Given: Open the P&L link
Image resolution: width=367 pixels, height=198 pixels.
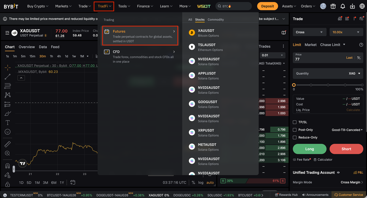Looking at the screenshot, I should coord(358,172).
